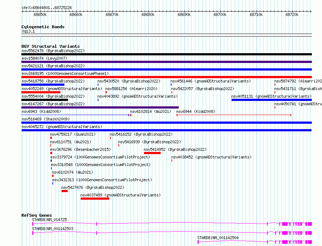This screenshot has height=246, width=322.
Task: Open the nsv4037489 (gnomADStructuralVariants) label
Action: [x=120, y=195]
